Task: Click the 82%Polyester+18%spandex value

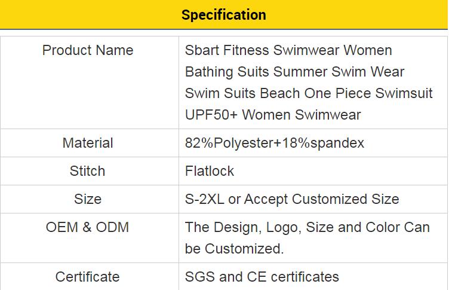Action: tap(275, 143)
